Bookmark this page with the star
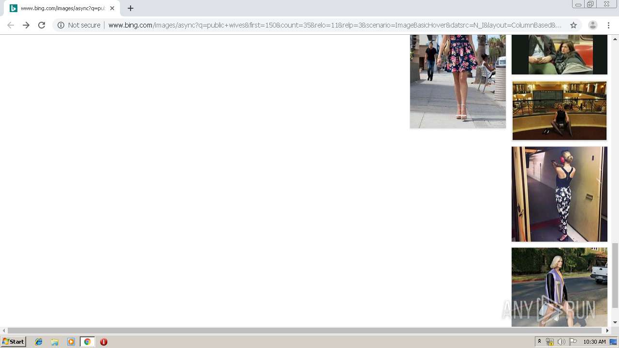This screenshot has height=348, width=619. tap(574, 25)
